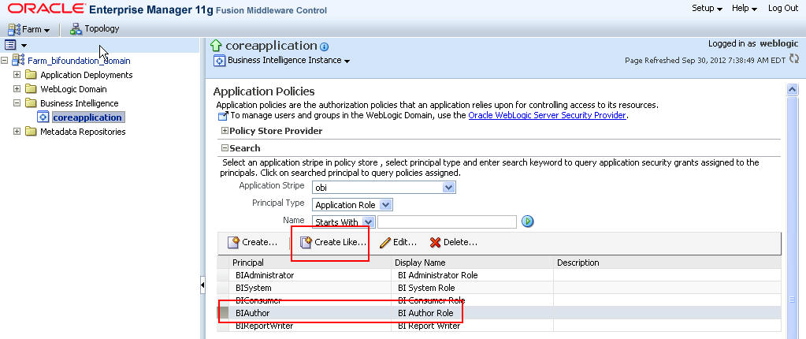Expand the WebLogic Domain folder
This screenshot has width=806, height=339.
click(x=17, y=89)
